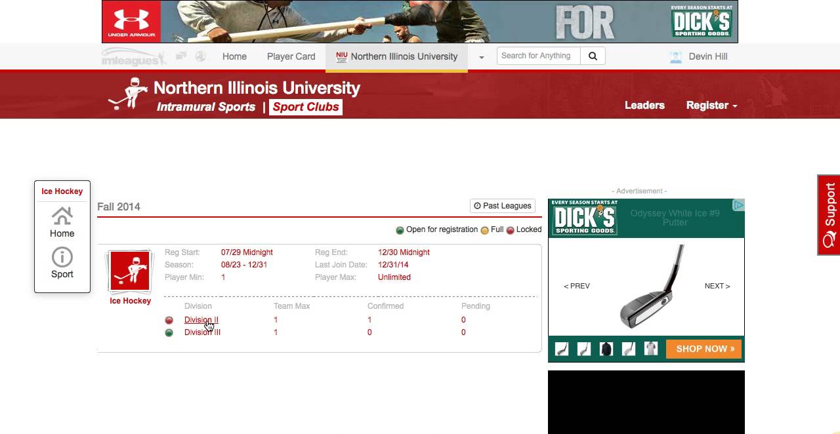Image resolution: width=840 pixels, height=434 pixels.
Task: Click the Ice Hockey label under the league icon
Action: [x=130, y=301]
